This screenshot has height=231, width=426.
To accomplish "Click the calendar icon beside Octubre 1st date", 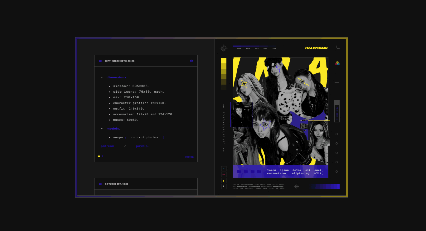I will click(100, 184).
